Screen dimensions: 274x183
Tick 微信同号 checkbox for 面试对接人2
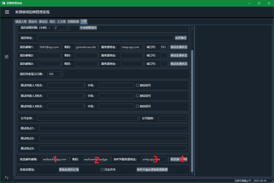138,96
